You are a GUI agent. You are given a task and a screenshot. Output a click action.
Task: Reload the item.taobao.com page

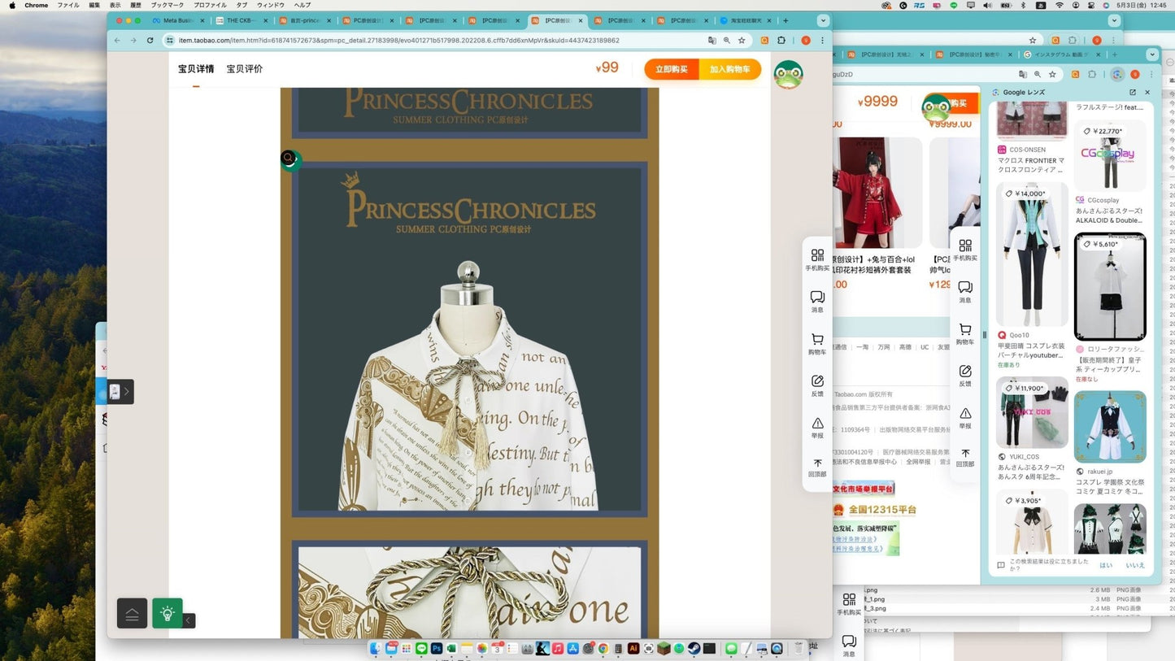click(150, 40)
